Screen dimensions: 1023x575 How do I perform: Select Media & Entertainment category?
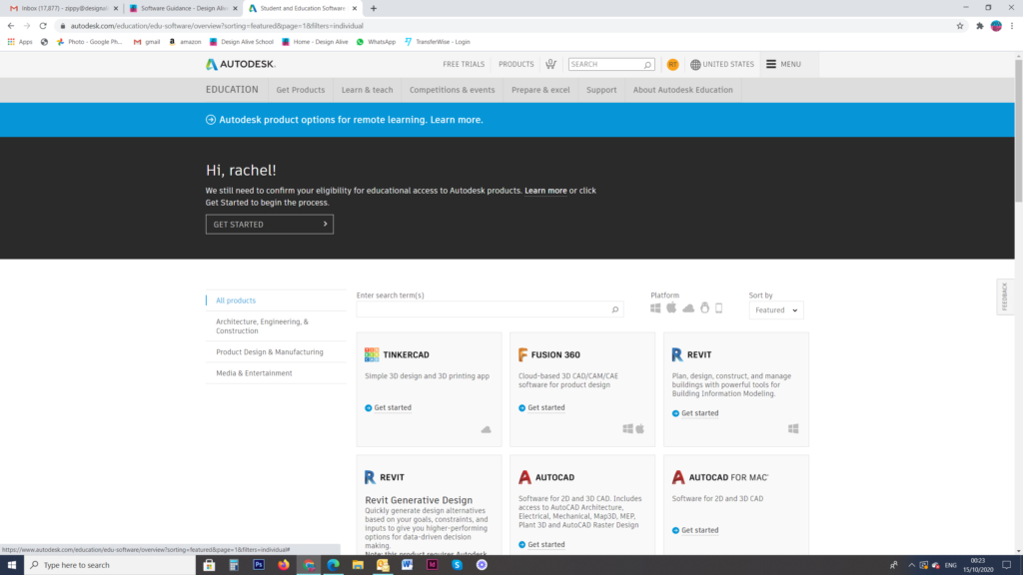tap(254, 373)
